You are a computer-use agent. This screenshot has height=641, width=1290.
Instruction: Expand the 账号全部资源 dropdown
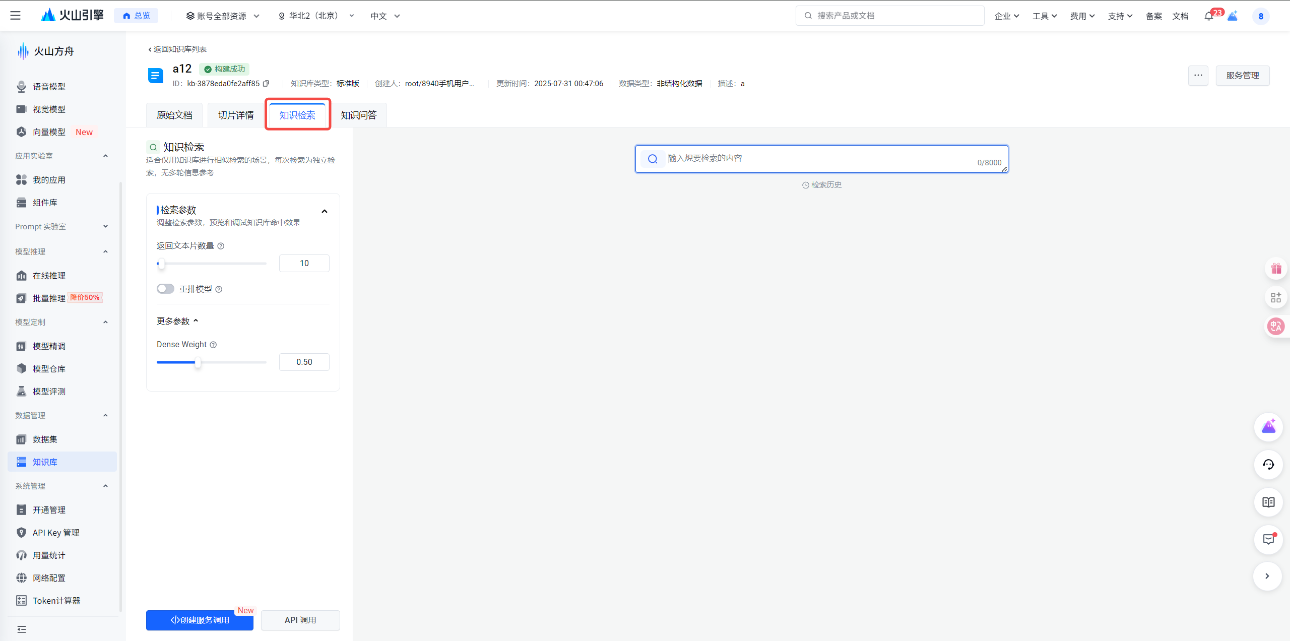coord(223,16)
